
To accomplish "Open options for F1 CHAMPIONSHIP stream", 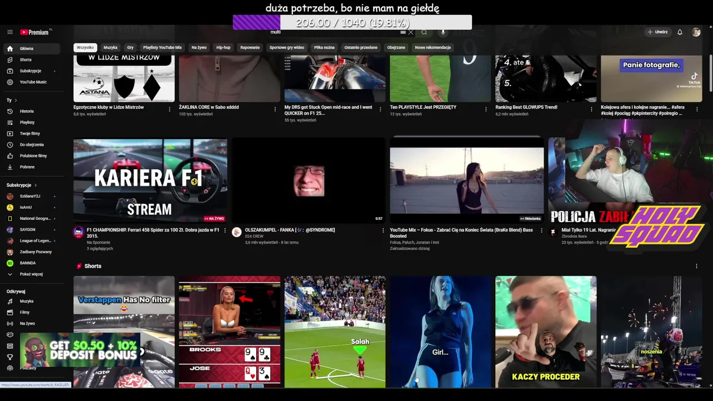I will tap(224, 231).
